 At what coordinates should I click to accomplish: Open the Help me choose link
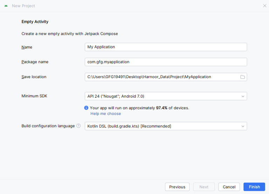(105, 114)
